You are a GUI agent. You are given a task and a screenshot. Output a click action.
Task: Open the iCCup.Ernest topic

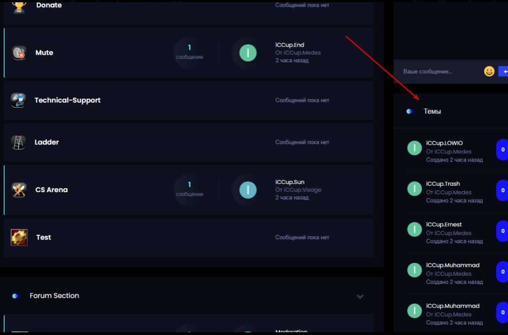point(444,225)
